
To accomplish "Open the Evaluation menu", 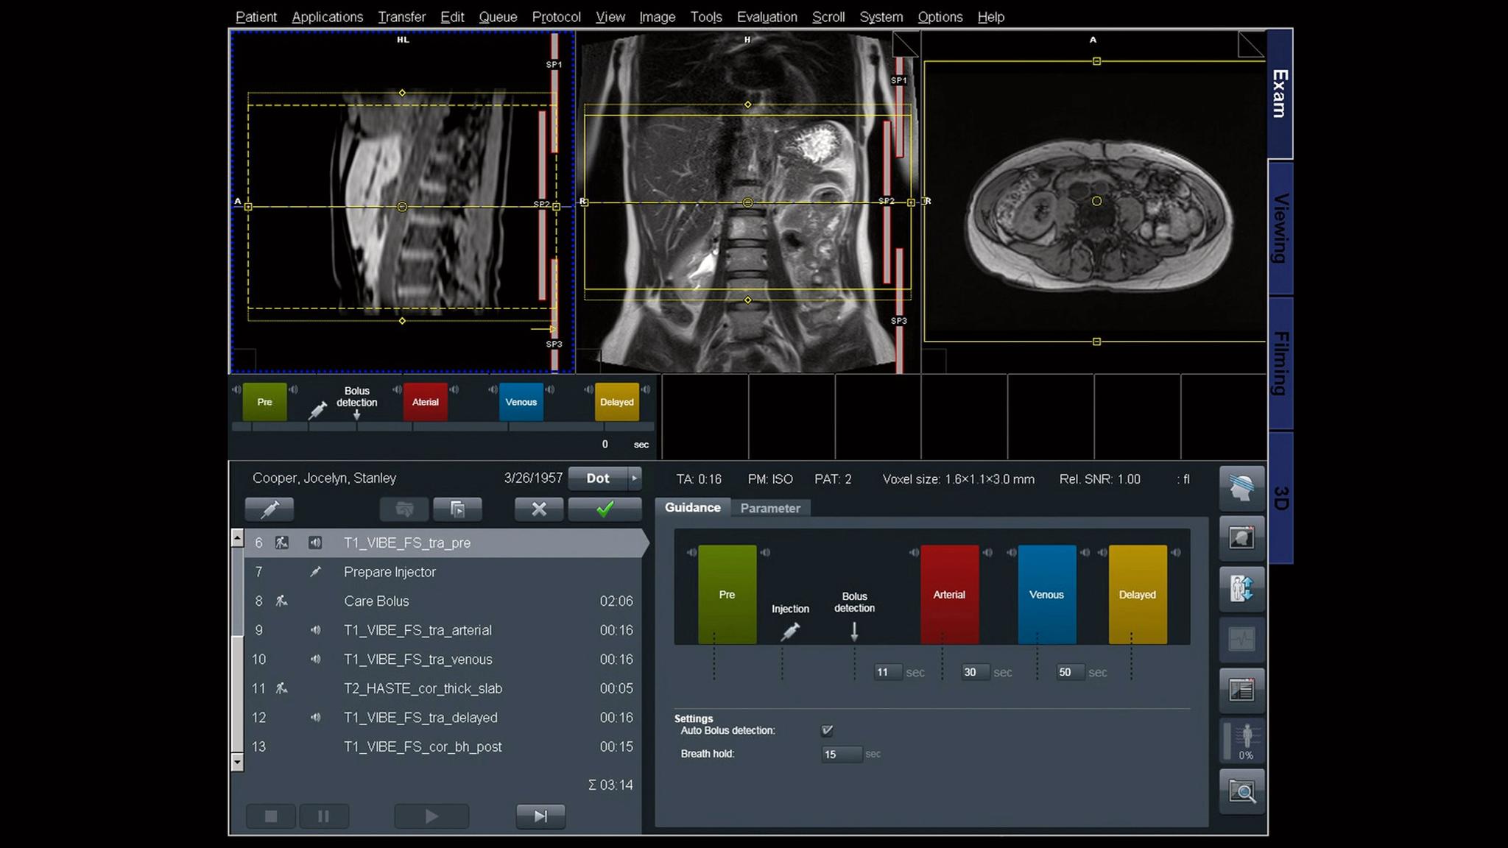I will tap(767, 17).
